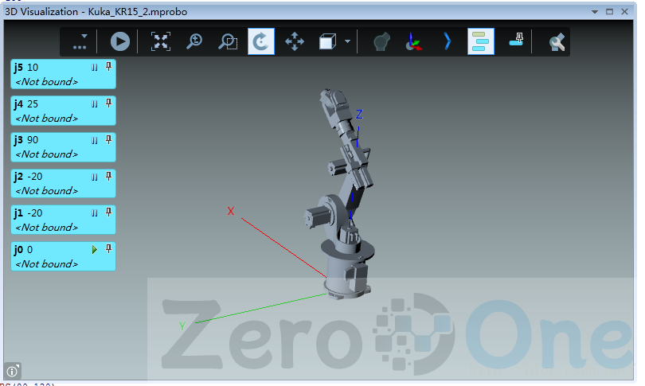Screen dimensions: 645x386
Task: Click the green Y axis label
Action: [x=182, y=326]
